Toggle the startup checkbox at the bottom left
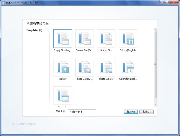This screenshot has height=136, width=180. [x=11, y=125]
